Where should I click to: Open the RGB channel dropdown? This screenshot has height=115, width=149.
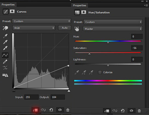(x=34, y=28)
